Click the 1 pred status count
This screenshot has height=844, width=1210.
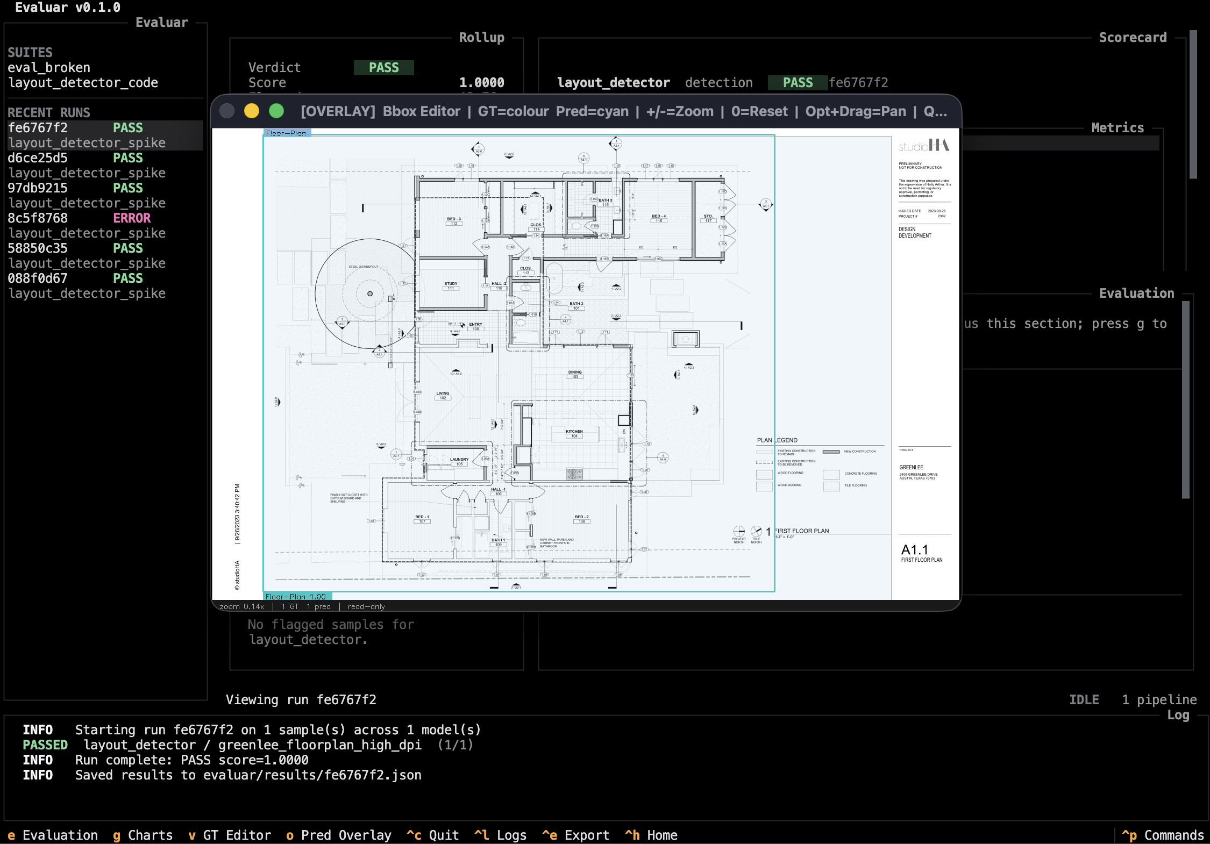coord(319,606)
